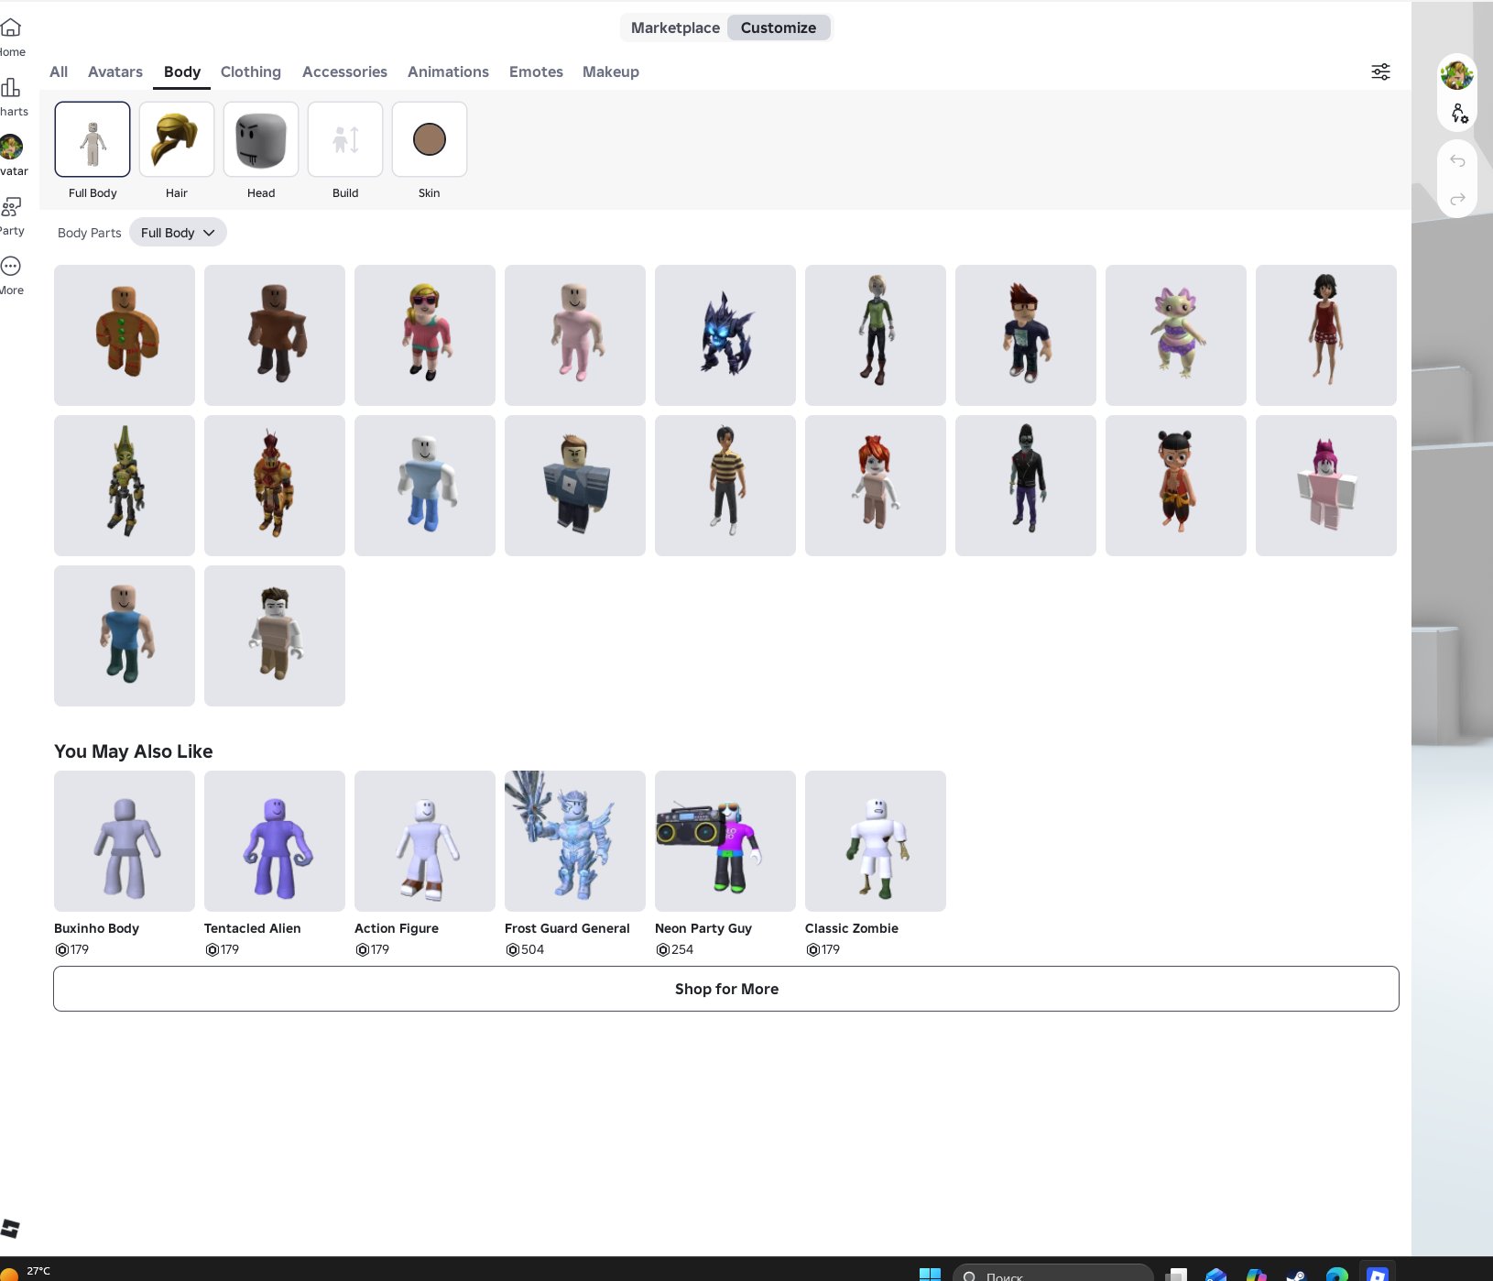Select the Hair category tile
This screenshot has height=1281, width=1493.
point(177,139)
